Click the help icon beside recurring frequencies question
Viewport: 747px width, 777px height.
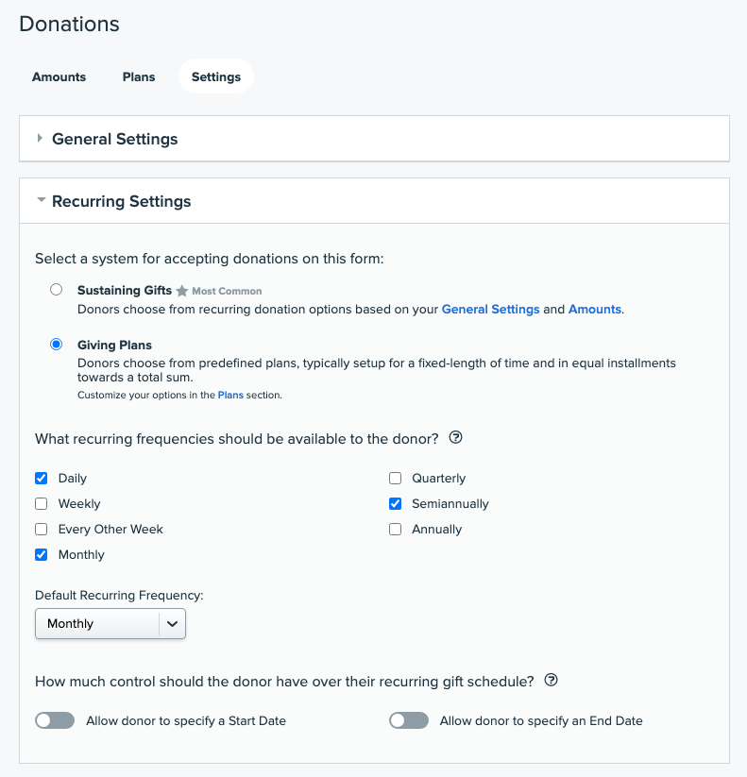click(455, 437)
